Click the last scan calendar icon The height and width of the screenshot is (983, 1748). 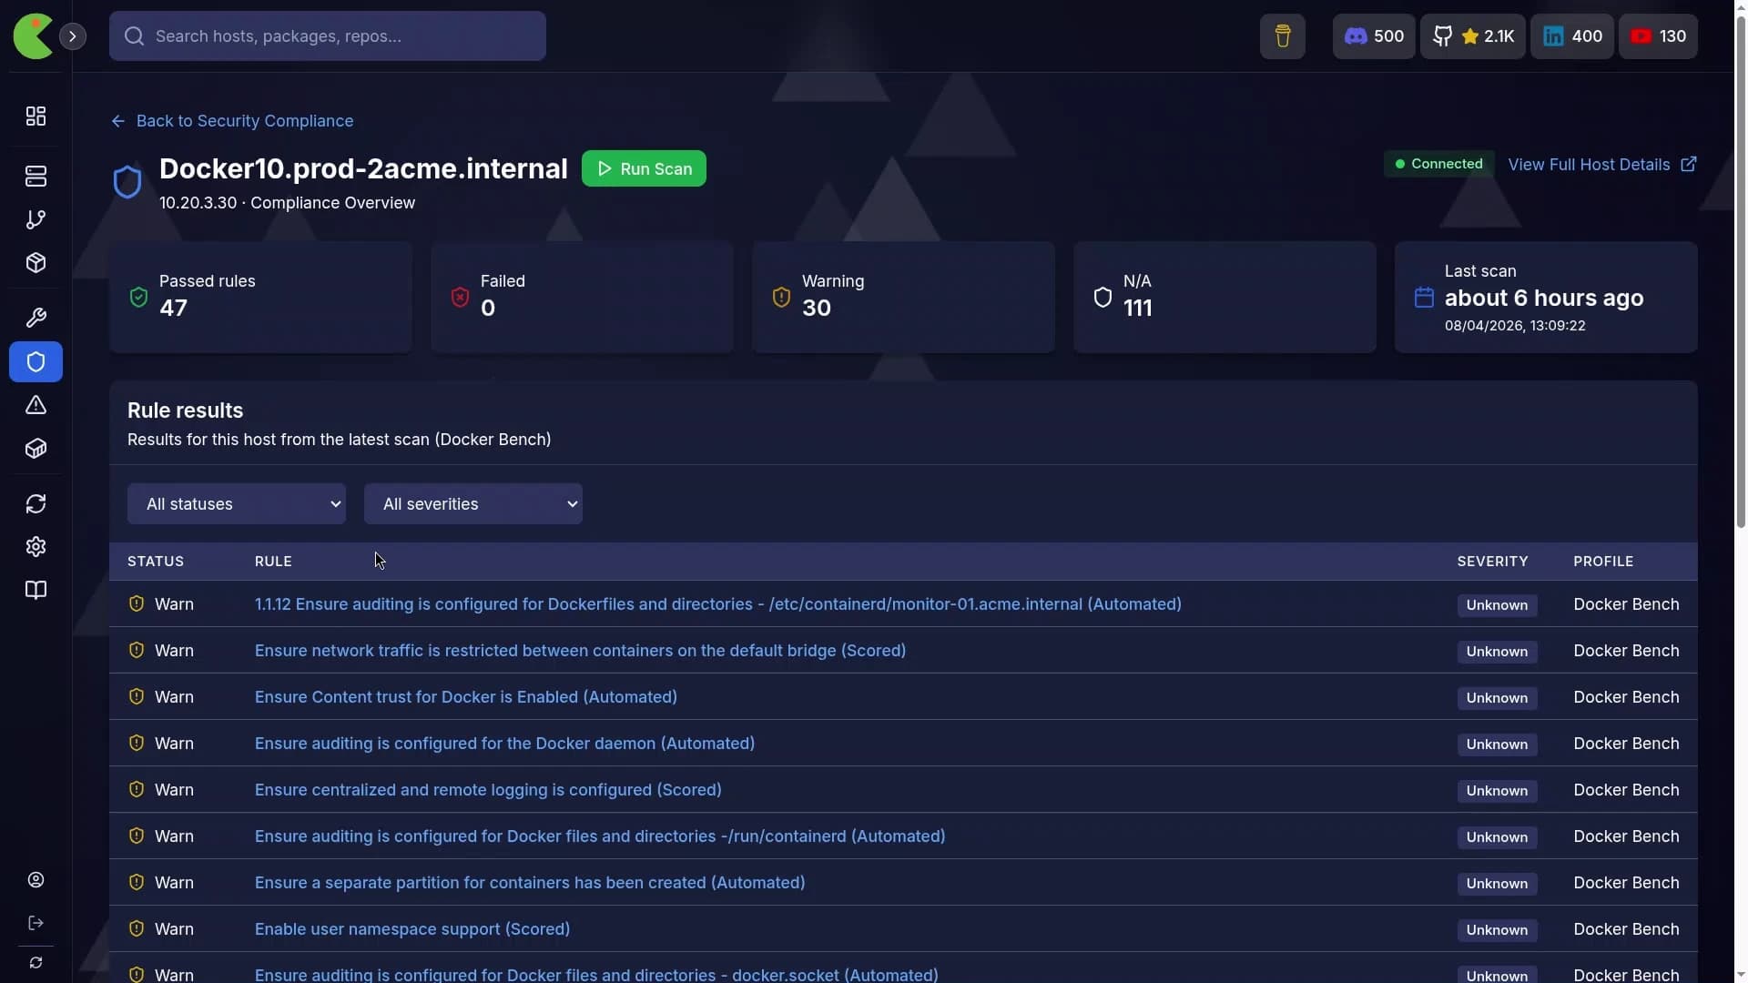point(1424,298)
